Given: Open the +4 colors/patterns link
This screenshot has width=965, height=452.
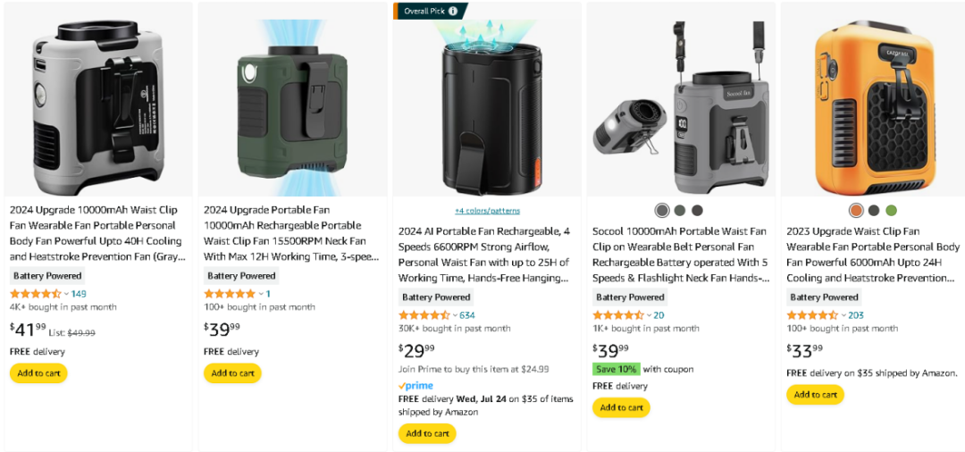Looking at the screenshot, I should pos(488,211).
